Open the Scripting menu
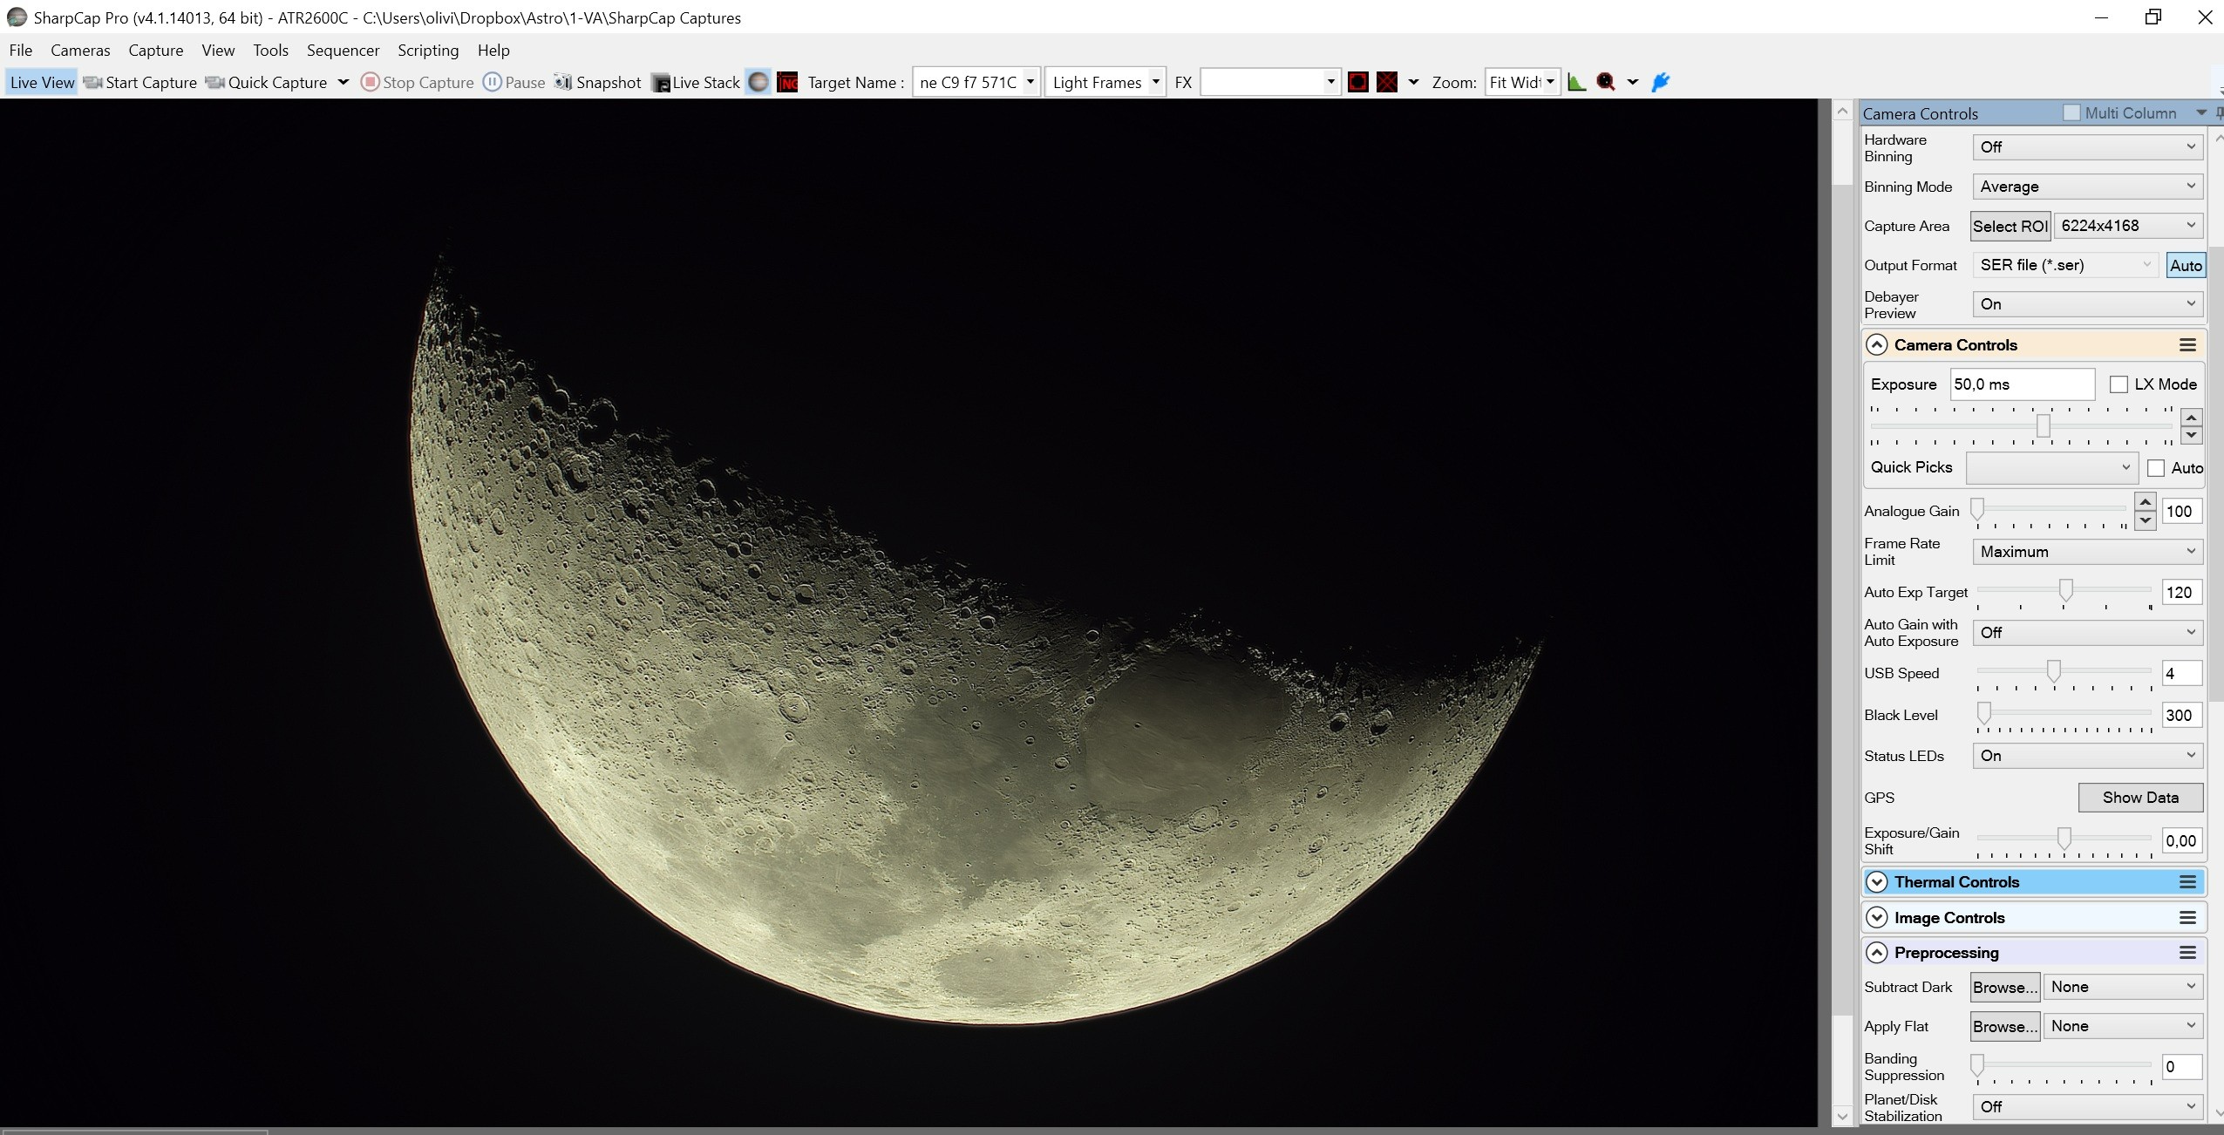Image resolution: width=2224 pixels, height=1135 pixels. (428, 51)
